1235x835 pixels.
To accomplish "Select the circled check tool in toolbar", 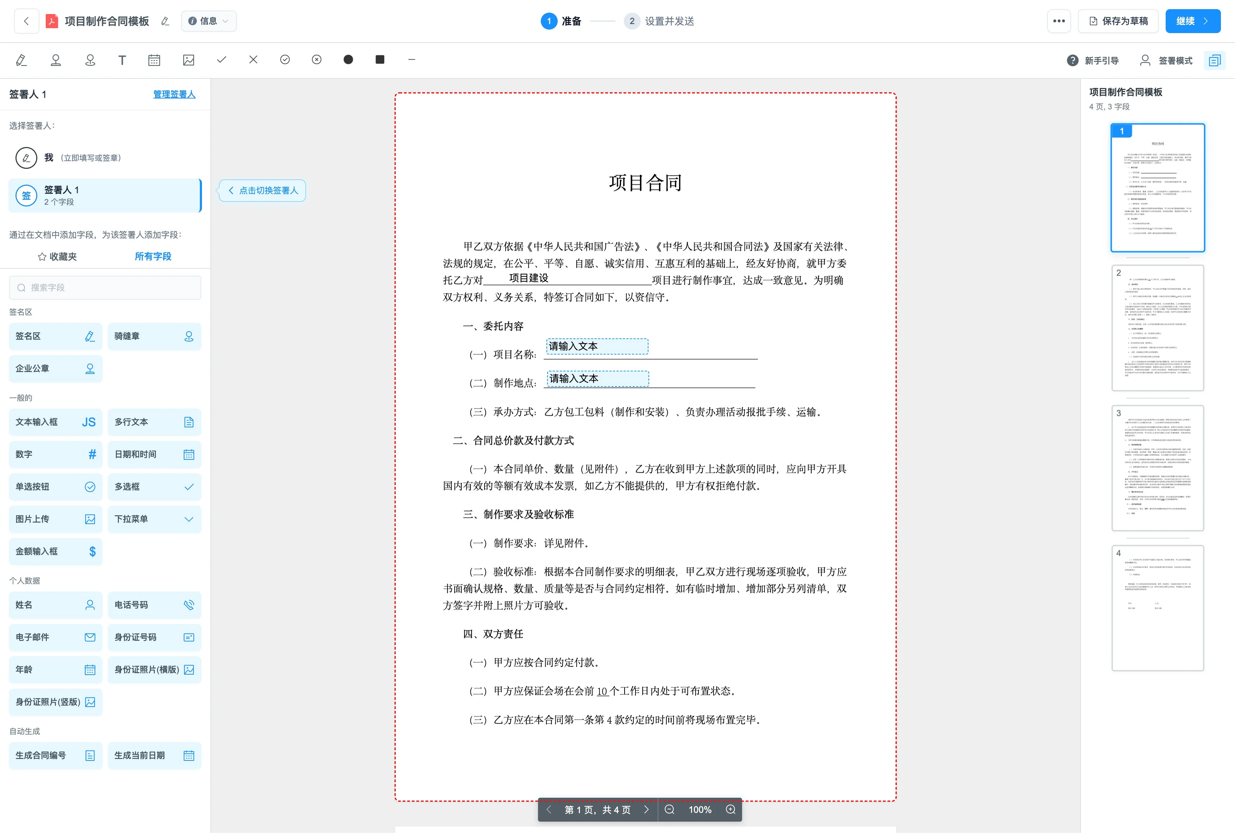I will (285, 59).
